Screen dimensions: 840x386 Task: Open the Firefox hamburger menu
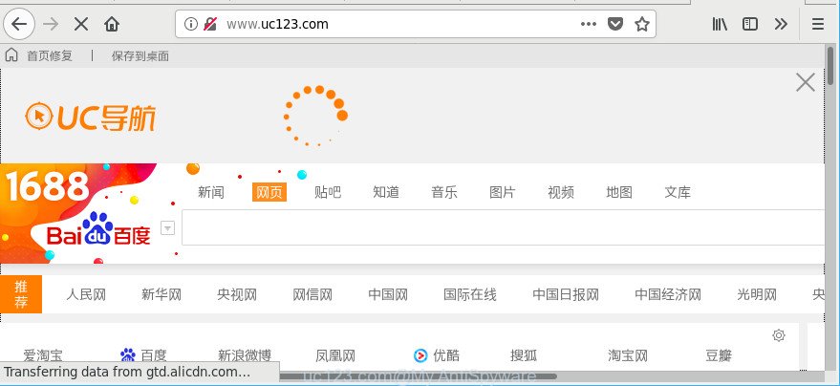click(818, 24)
